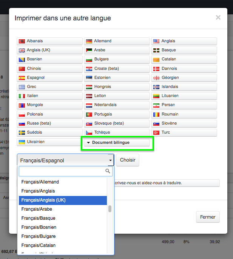
Task: Choose Persan as print language
Action: coord(184,105)
